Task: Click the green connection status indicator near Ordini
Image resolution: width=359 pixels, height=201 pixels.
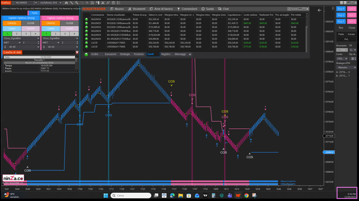Action: tap(86, 55)
